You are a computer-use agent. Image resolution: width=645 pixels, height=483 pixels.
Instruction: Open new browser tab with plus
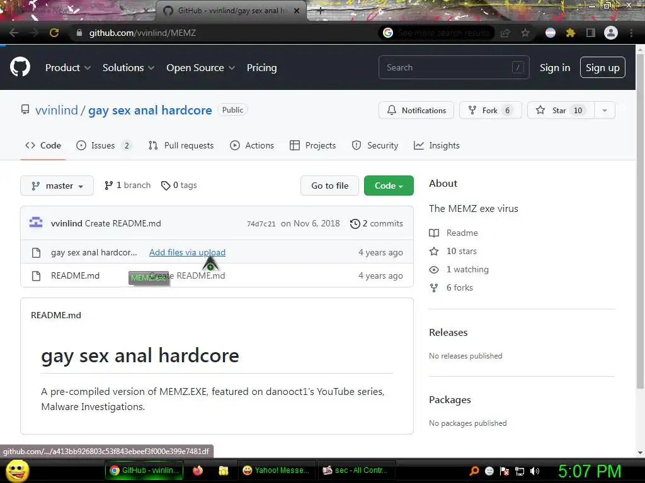click(x=321, y=11)
